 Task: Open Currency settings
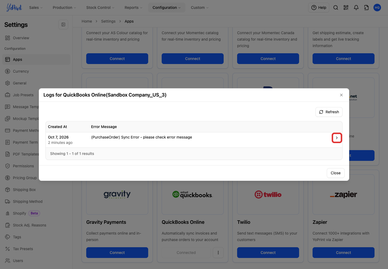pos(36,71)
